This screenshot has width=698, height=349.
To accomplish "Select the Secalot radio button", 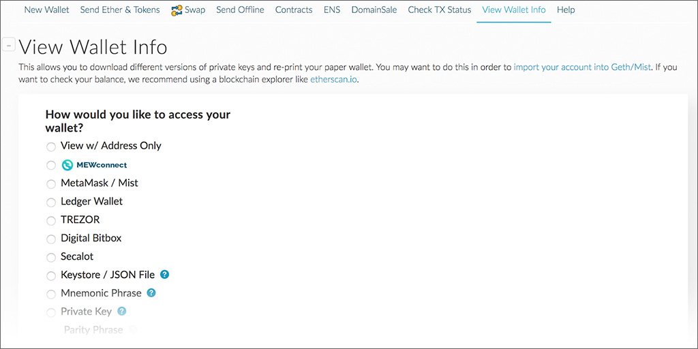I will point(51,257).
